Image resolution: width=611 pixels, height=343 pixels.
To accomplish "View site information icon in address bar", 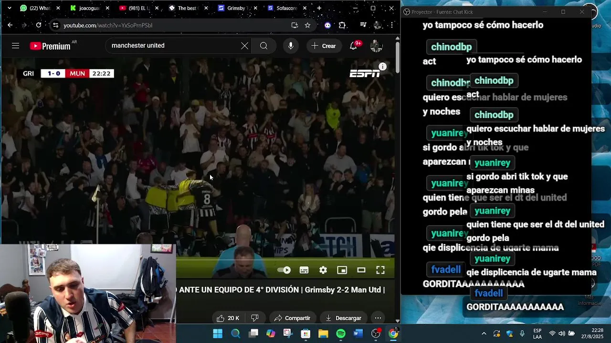I will tap(55, 25).
